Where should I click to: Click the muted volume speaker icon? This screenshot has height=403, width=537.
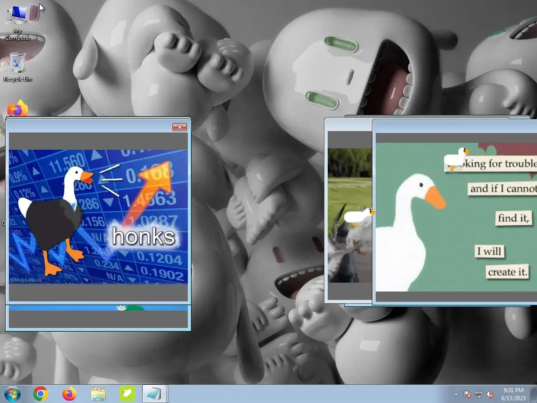coord(490,395)
